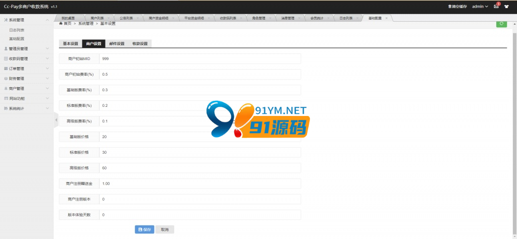Collapse 系统管理 via its up chevron
Viewport: 517px width, 239px height.
47,20
